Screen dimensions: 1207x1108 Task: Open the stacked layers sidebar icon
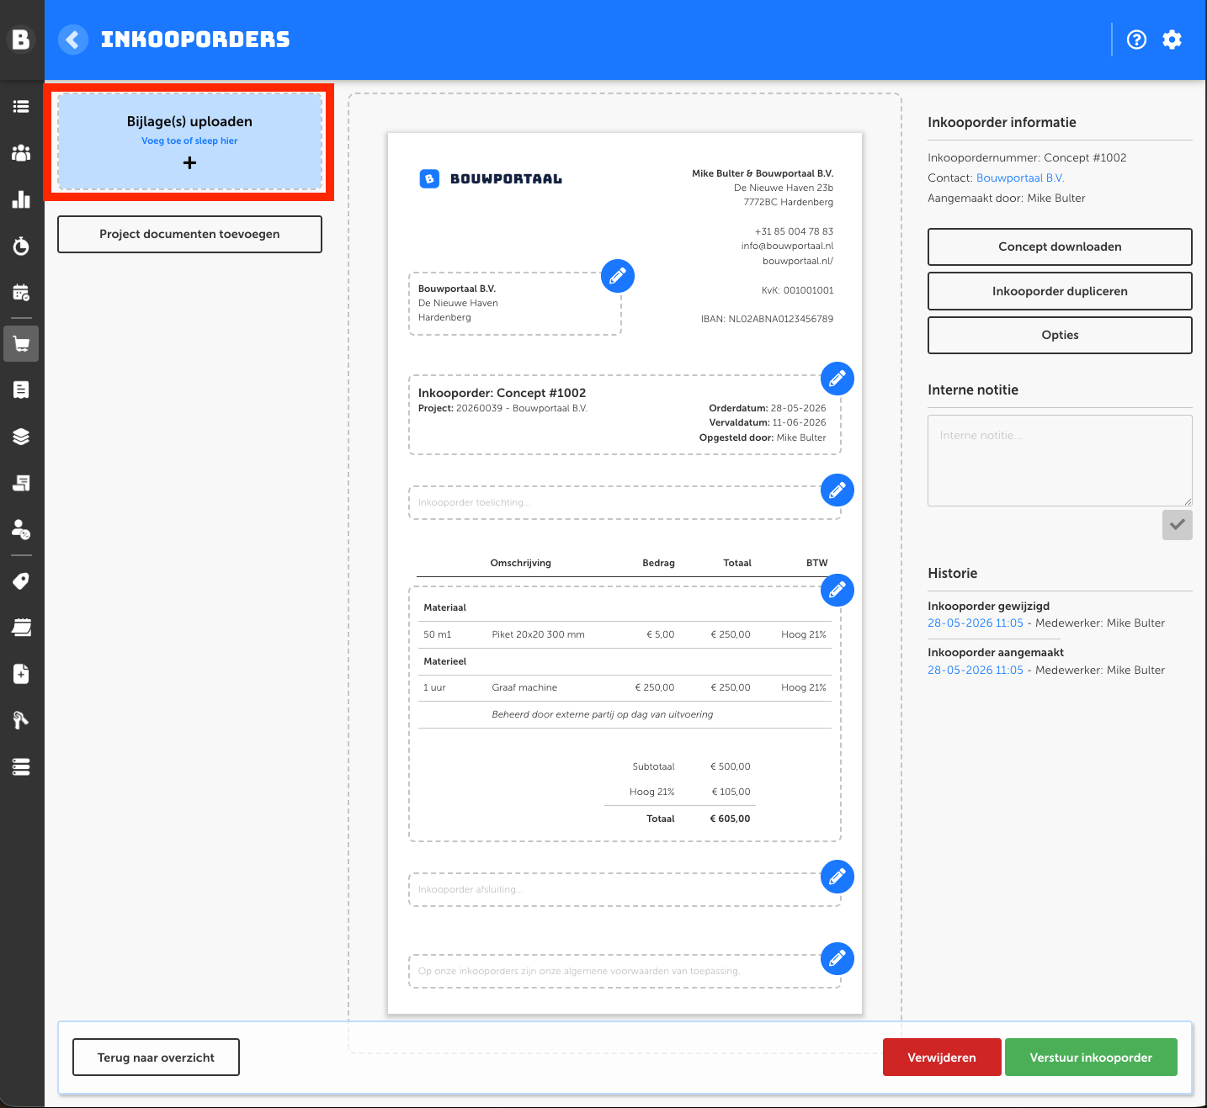point(21,437)
